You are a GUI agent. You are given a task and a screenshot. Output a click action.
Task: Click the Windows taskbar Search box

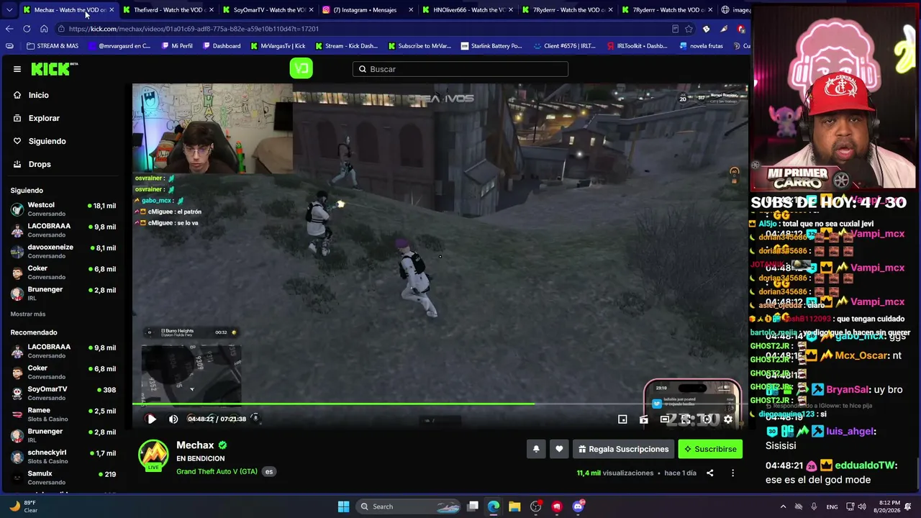pyautogui.click(x=409, y=506)
